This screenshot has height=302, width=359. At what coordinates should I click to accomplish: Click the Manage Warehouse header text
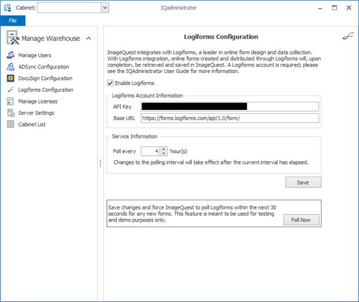51,38
